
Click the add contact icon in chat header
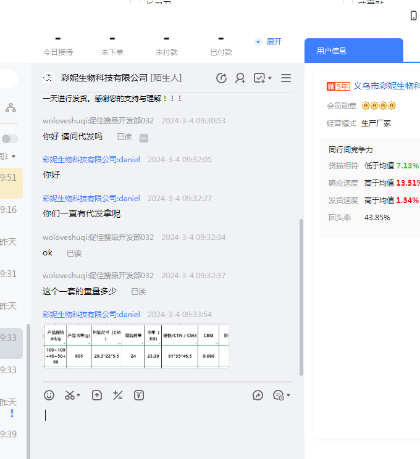240,78
